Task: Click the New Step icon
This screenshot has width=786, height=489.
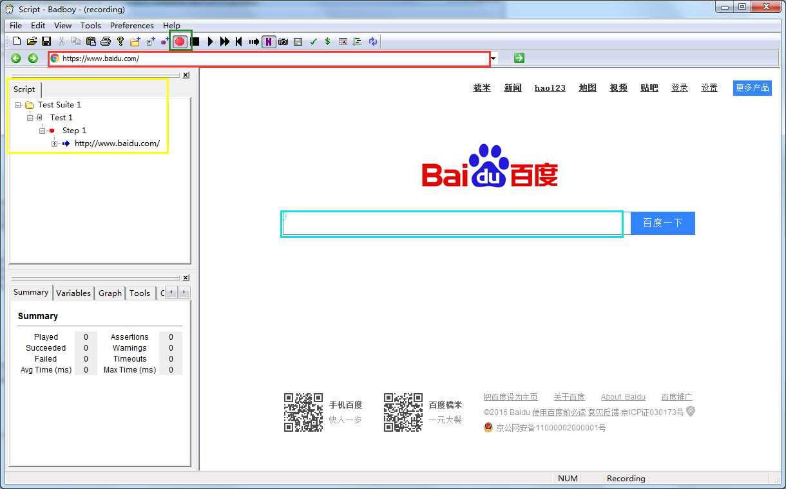Action: (165, 41)
